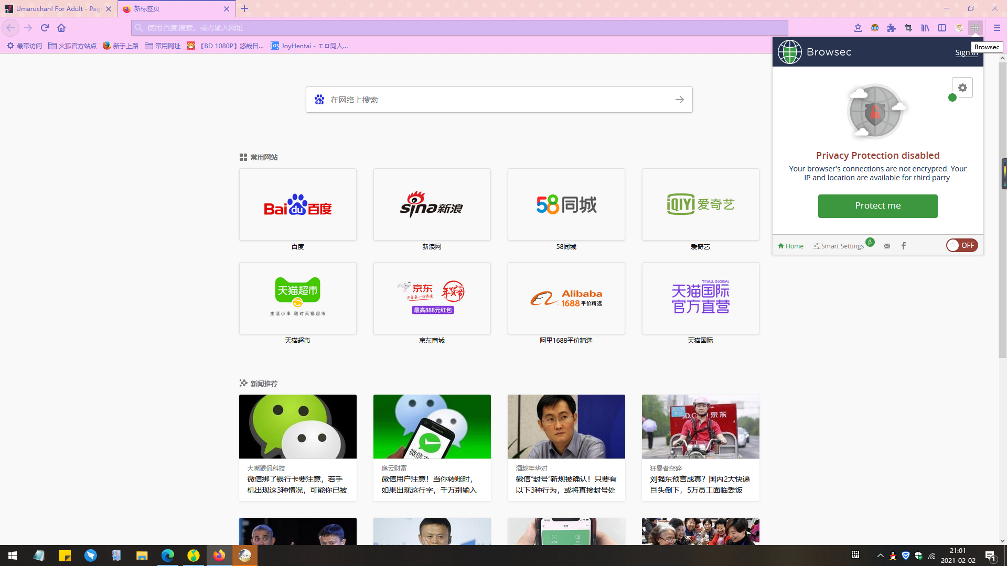Close the Umaruchan For Adult tab
Viewport: 1007px width, 566px height.
coord(109,9)
